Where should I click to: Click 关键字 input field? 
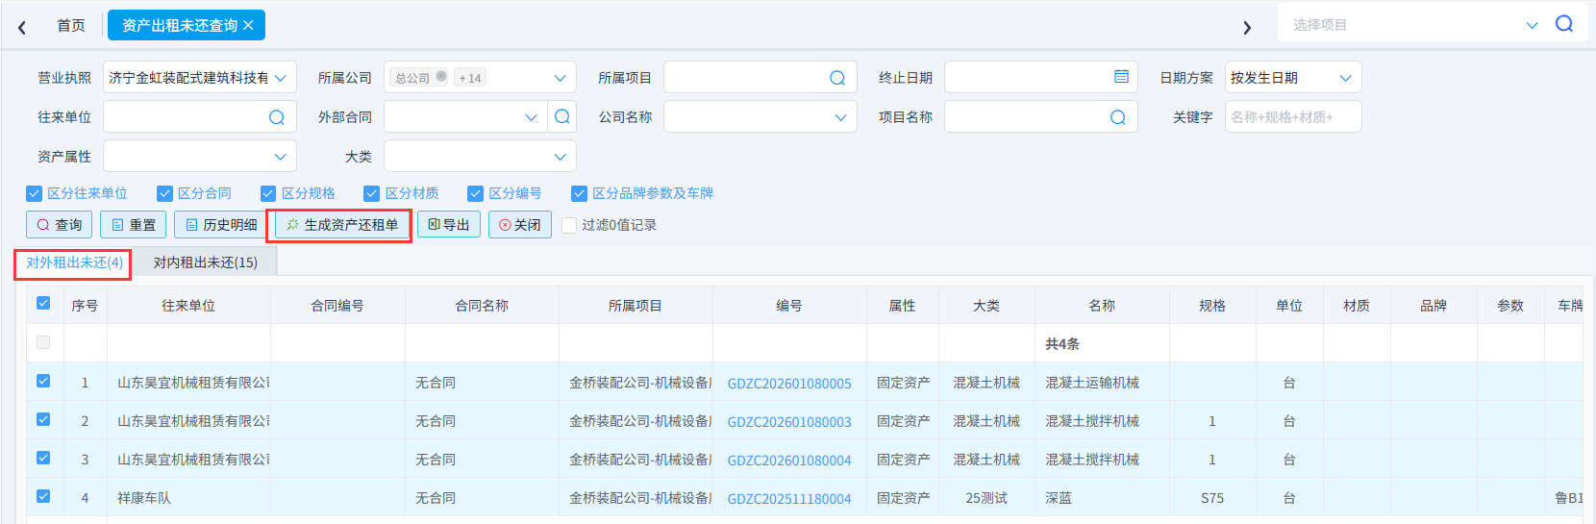(x=1291, y=117)
